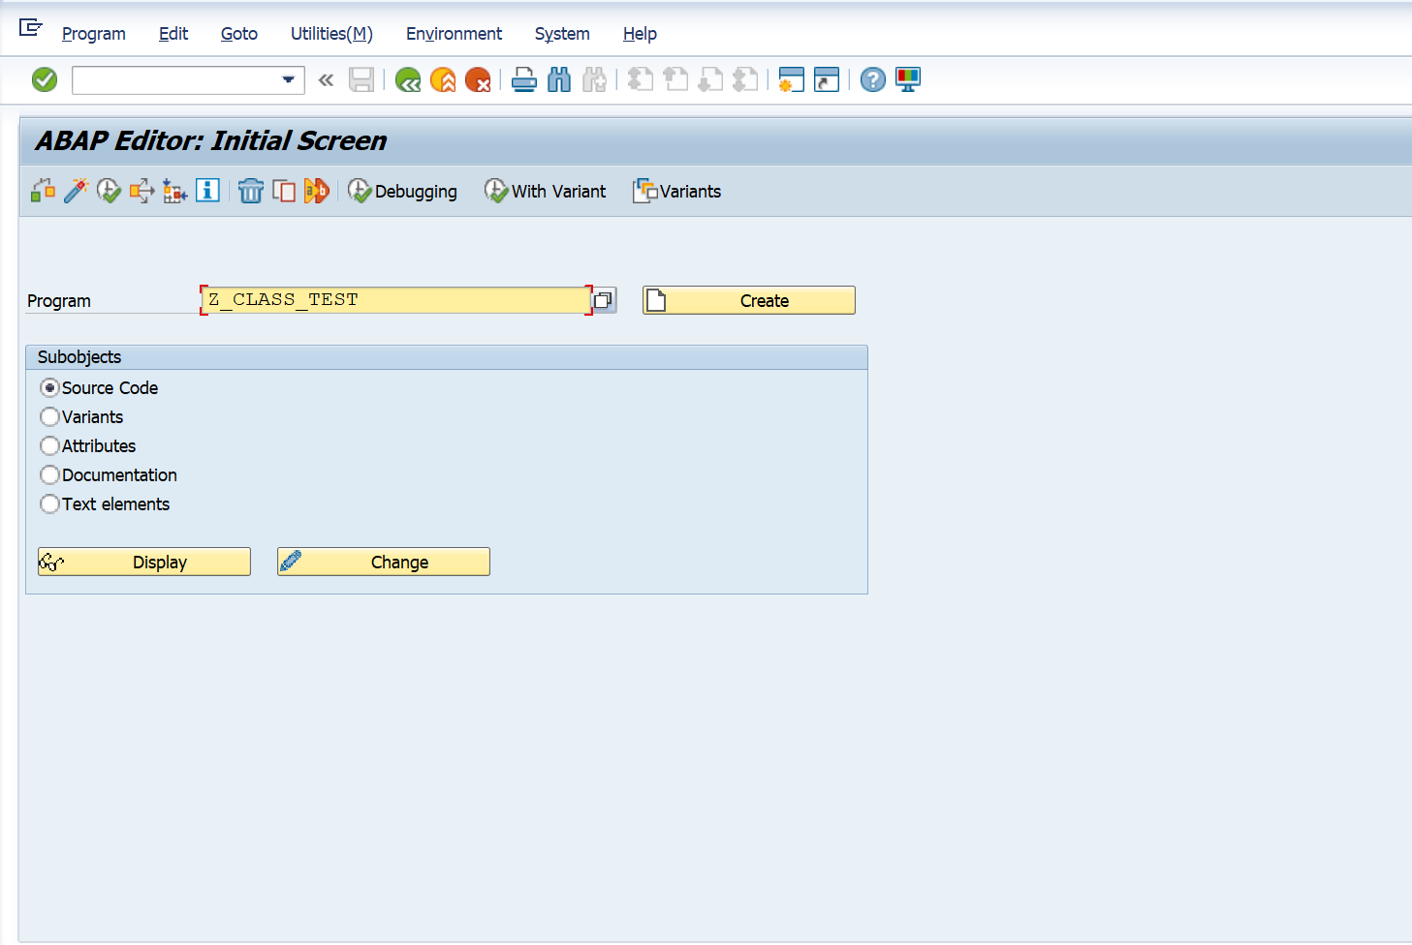Click the green Enter checkmark icon
This screenshot has height=945, width=1412.
click(45, 79)
